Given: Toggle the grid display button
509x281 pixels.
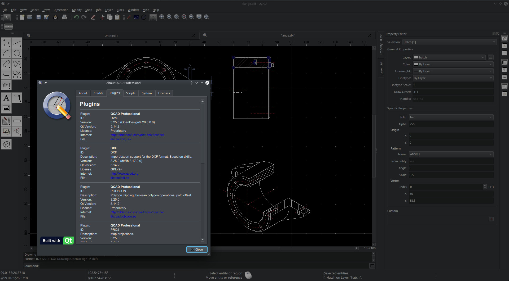Looking at the screenshot, I should click(153, 17).
